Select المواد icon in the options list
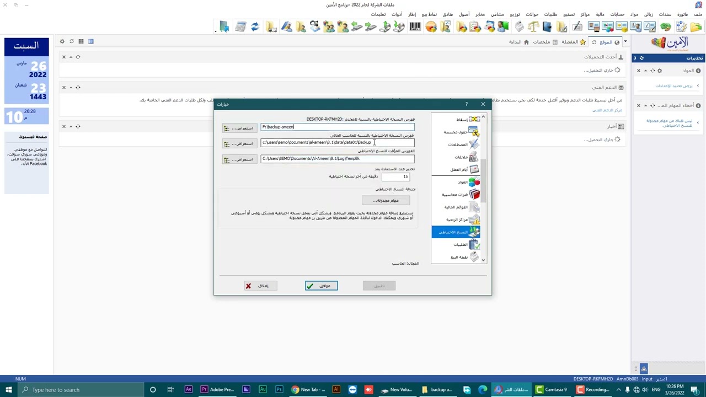Screen dimensions: 706x397 point(474,182)
